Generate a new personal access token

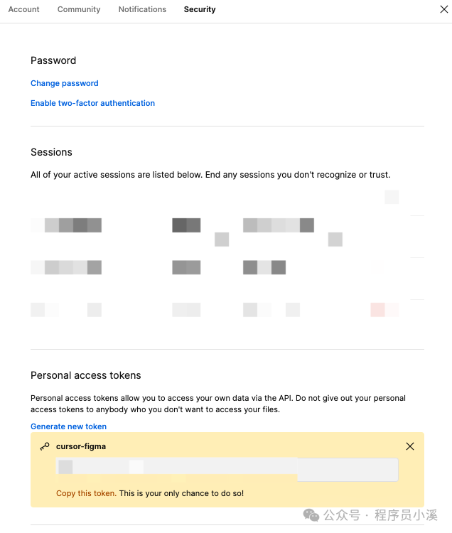pos(68,426)
